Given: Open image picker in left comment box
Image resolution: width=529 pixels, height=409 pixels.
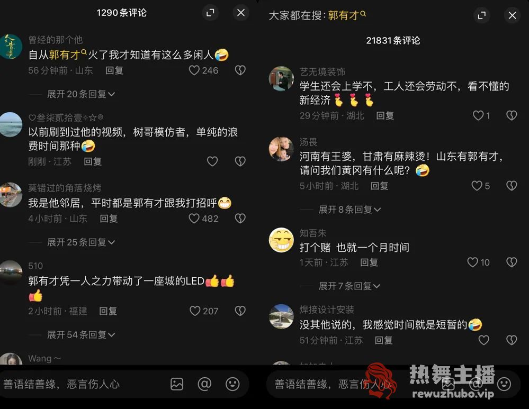Looking at the screenshot, I should [x=177, y=384].
